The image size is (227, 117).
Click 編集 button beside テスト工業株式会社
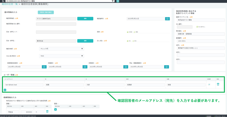point(85,19)
